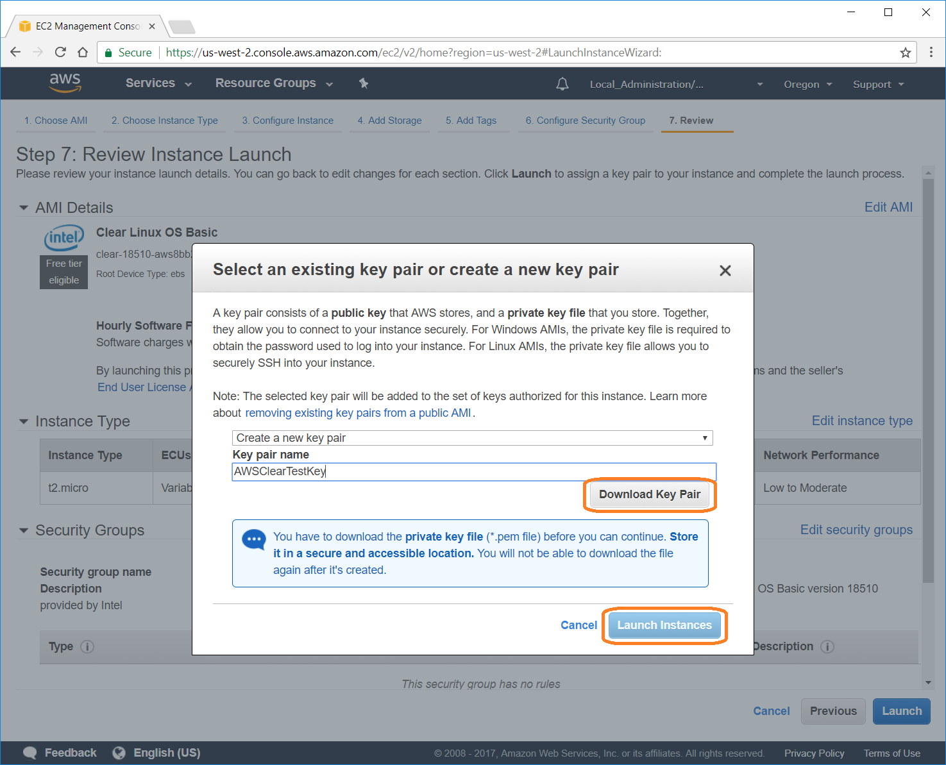Go to step 5 Add Tags
Viewport: 946px width, 765px height.
[471, 121]
